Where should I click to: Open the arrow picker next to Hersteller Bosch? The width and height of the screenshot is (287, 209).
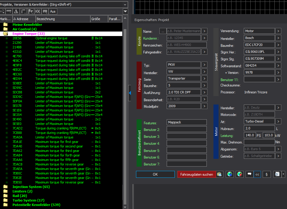point(278,38)
